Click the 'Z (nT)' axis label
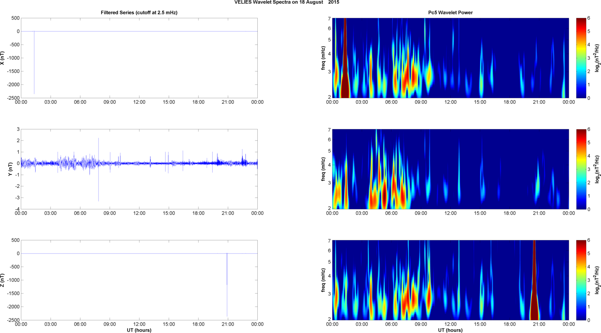Image resolution: width=601 pixels, height=333 pixels. 3,280
